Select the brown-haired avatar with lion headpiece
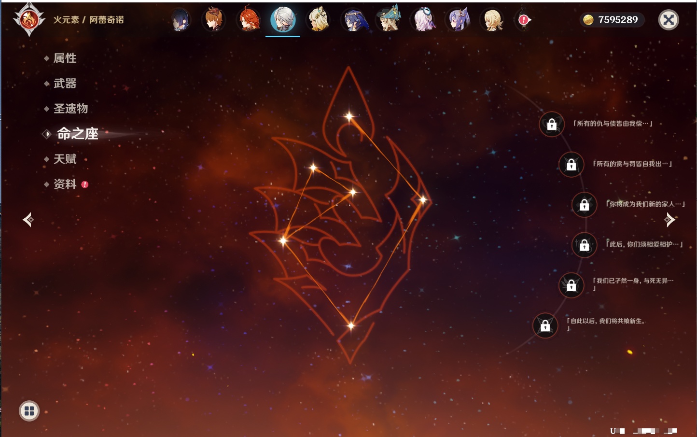The height and width of the screenshot is (437, 697). click(213, 20)
